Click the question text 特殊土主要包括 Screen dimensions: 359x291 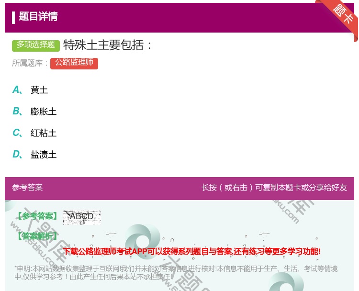107,45
